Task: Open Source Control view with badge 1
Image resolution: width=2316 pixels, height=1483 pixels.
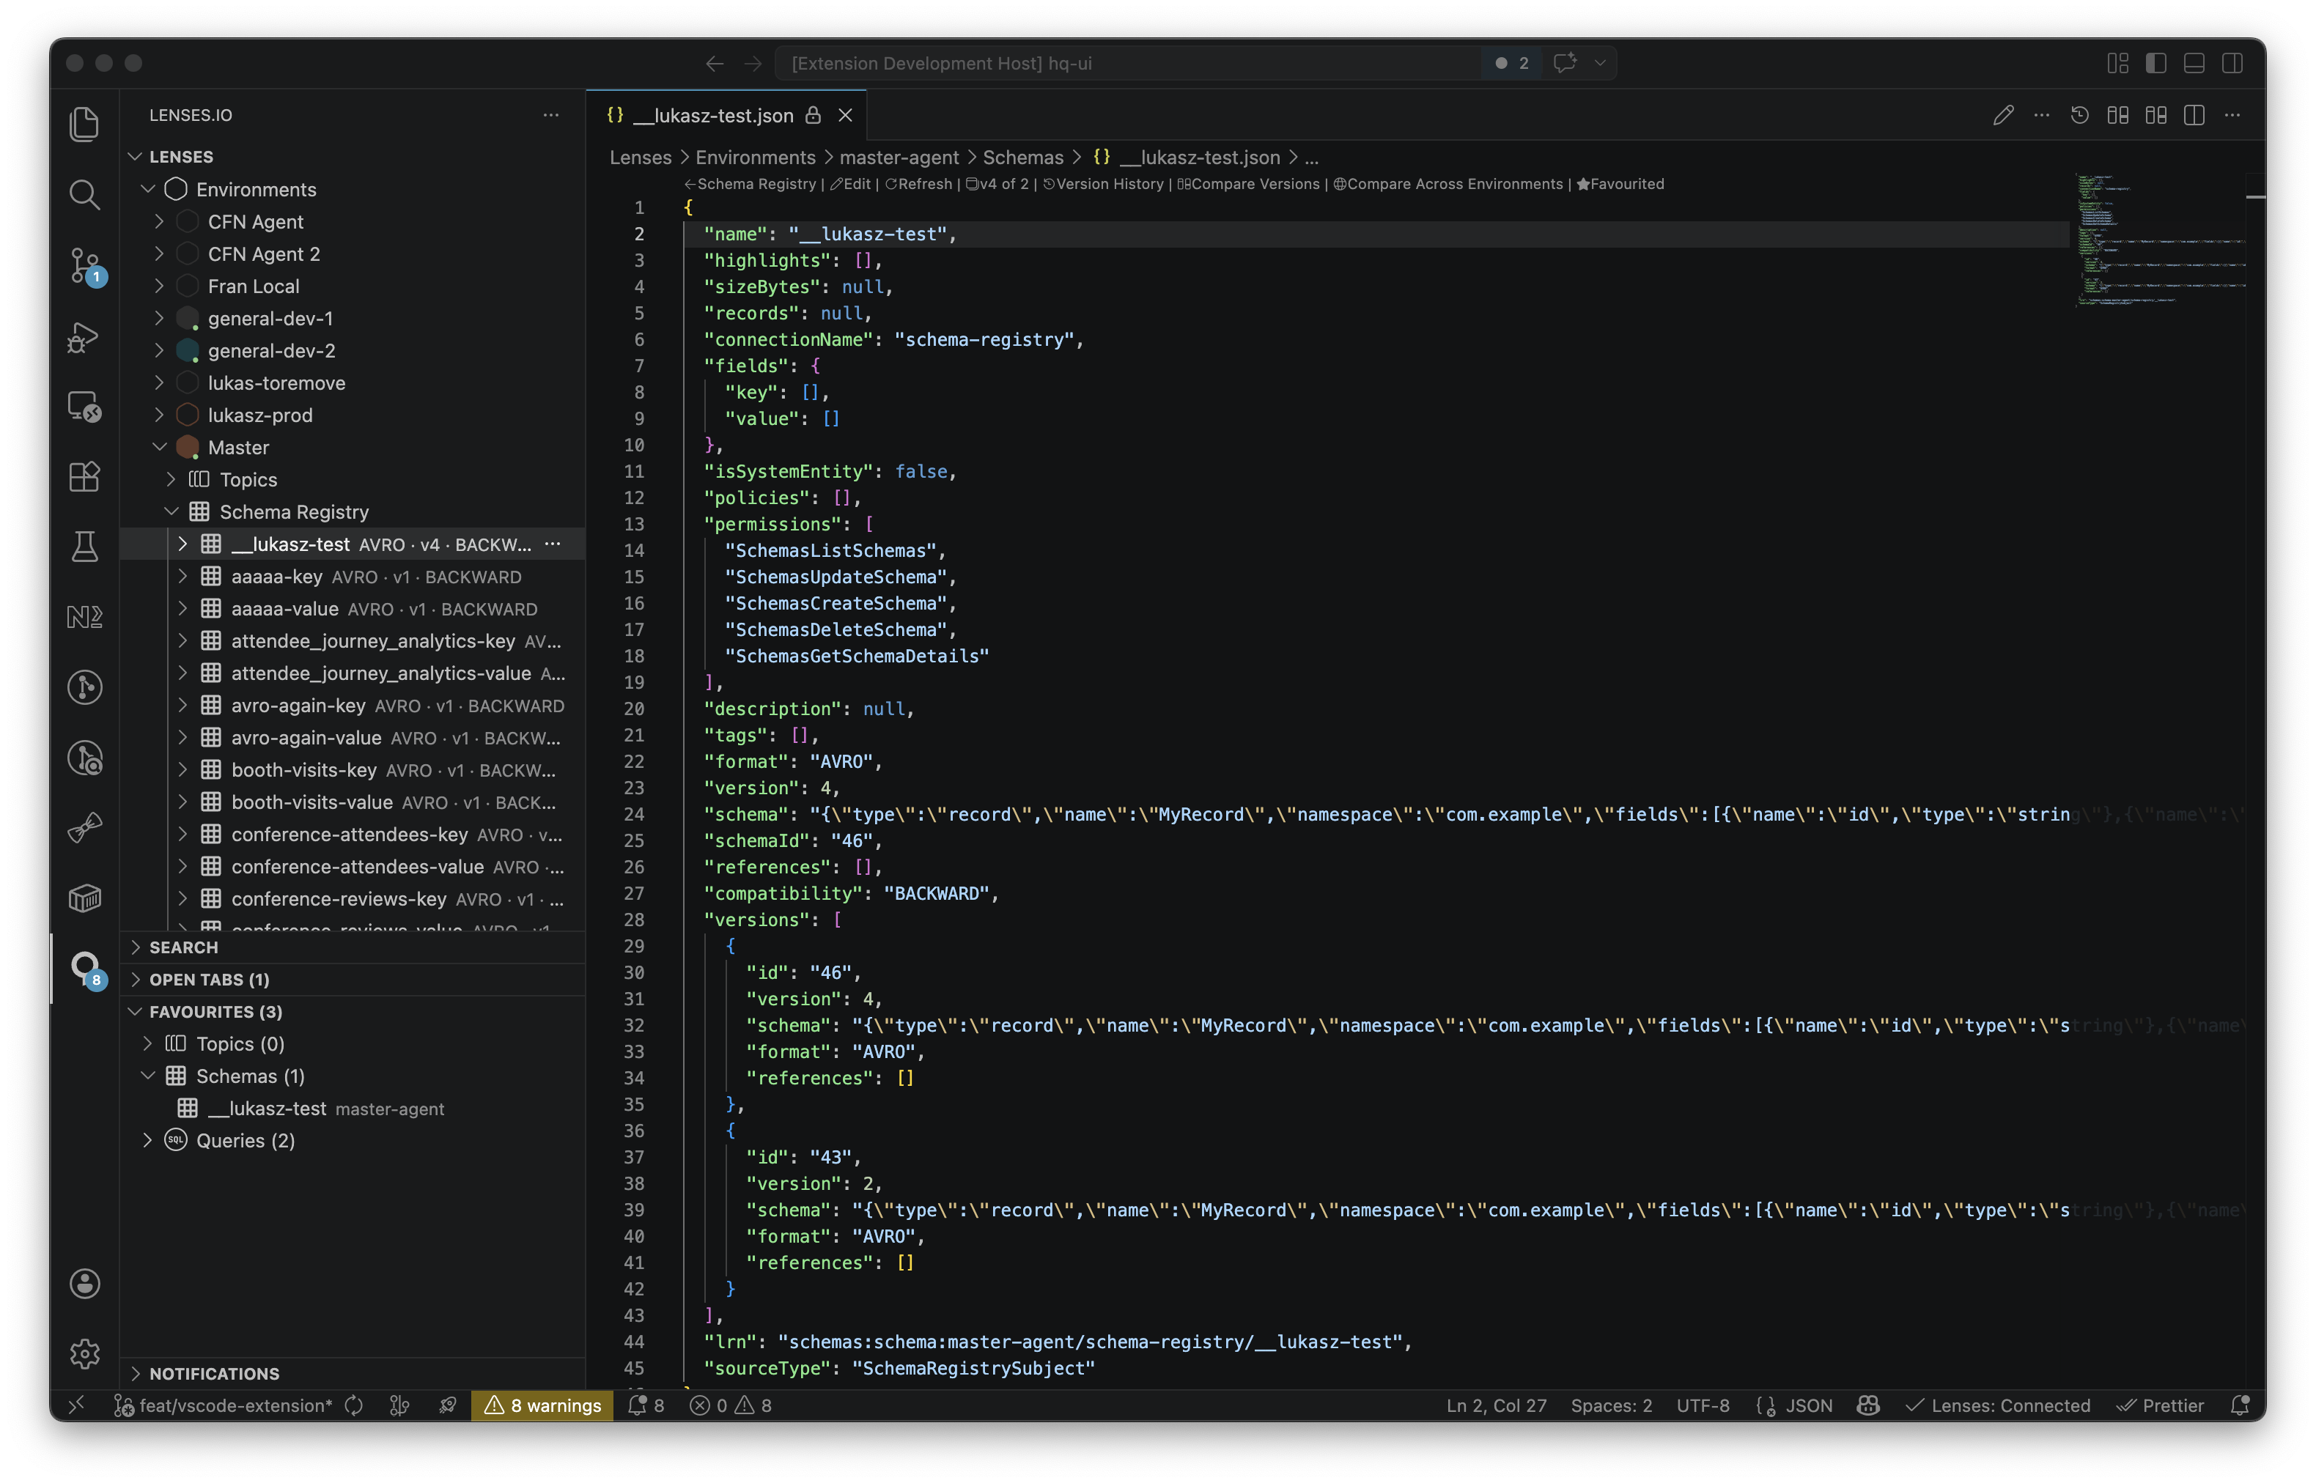Action: click(85, 266)
